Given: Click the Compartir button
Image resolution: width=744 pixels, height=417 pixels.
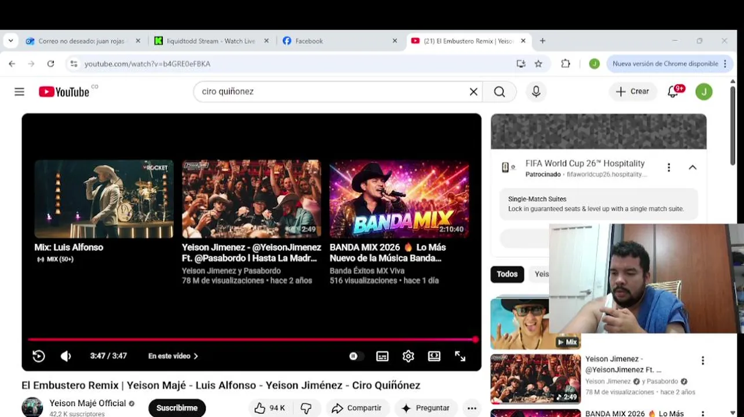Looking at the screenshot, I should [x=357, y=408].
